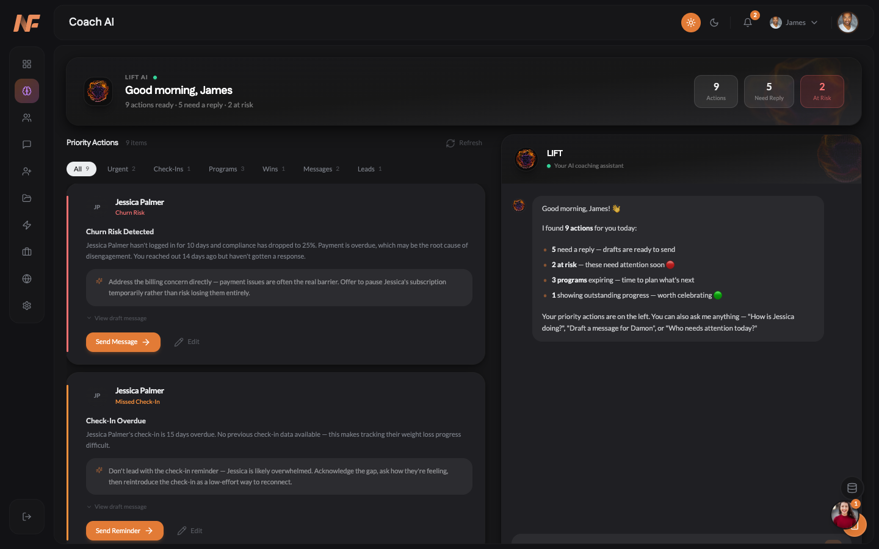
Task: Click the notifications bell with badge
Action: coord(747,22)
